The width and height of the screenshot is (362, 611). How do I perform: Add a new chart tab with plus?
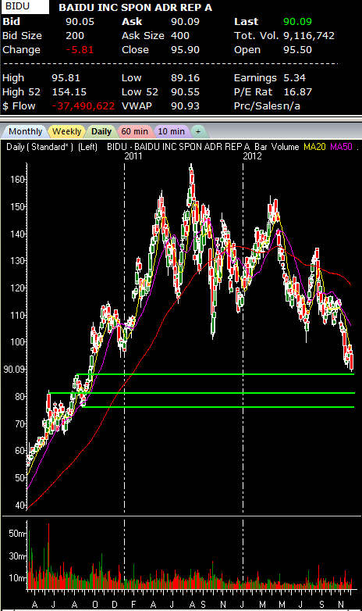point(198,132)
